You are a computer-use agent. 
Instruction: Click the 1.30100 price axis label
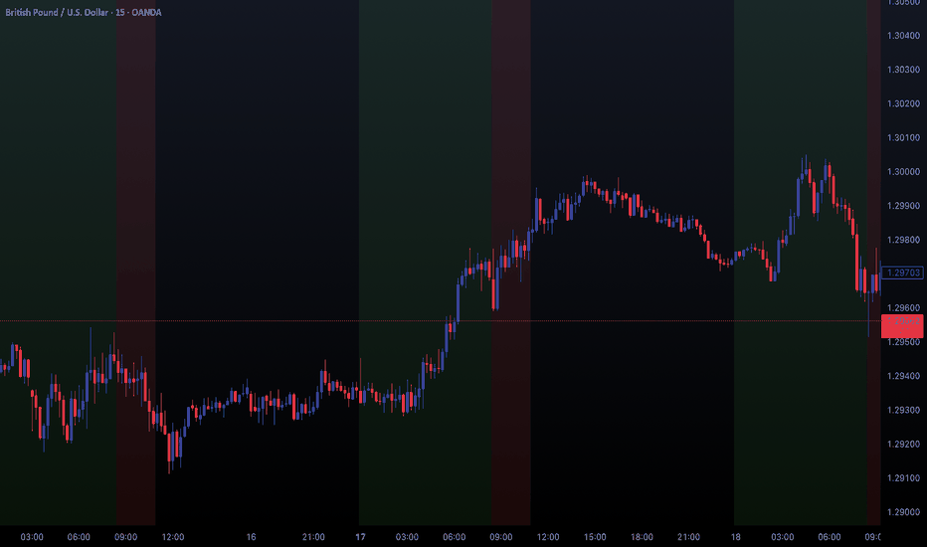903,138
